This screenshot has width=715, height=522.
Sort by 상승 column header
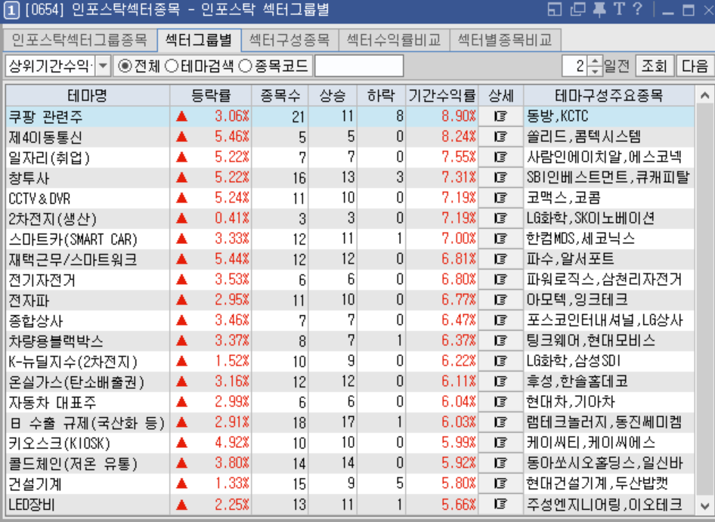[x=333, y=96]
